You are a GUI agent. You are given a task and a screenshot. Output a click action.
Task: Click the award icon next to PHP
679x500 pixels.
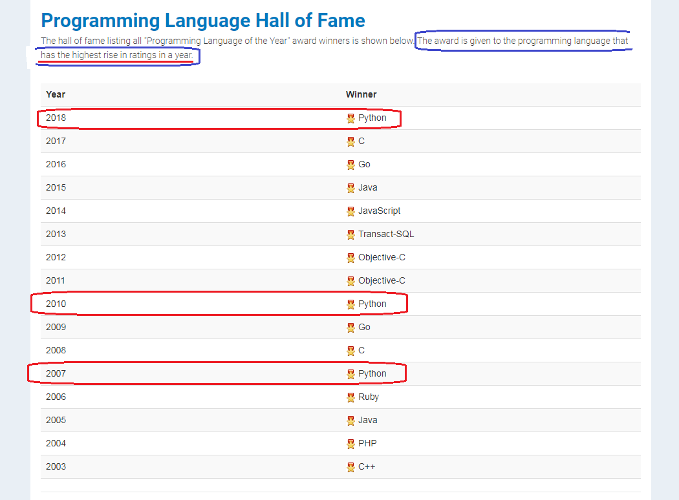(350, 444)
